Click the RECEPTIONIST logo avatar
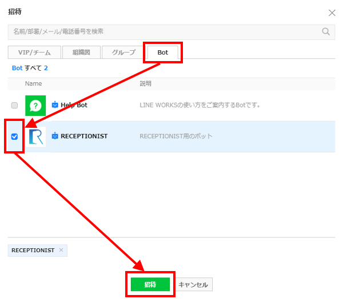Image resolution: width=343 pixels, height=299 pixels. click(36, 137)
